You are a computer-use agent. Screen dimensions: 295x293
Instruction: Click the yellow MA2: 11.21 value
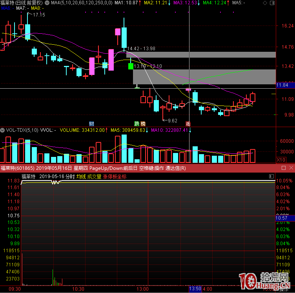click(155, 3)
